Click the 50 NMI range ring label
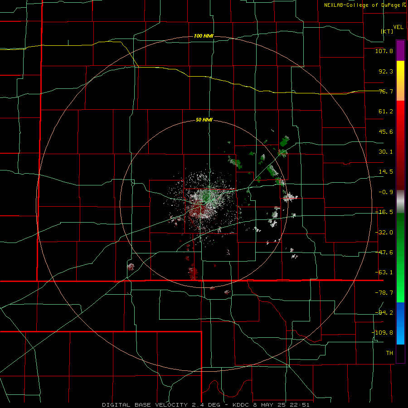Viewport: 408px width, 408px height. (x=204, y=120)
